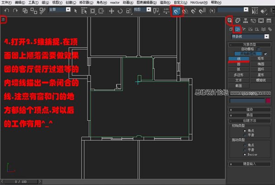Toggle the Angle Snap button
The image size is (275, 185).
185,11
